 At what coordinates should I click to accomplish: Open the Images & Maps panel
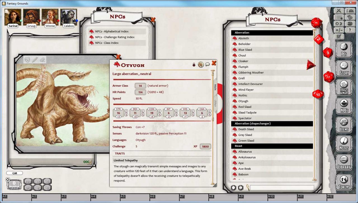click(x=344, y=87)
